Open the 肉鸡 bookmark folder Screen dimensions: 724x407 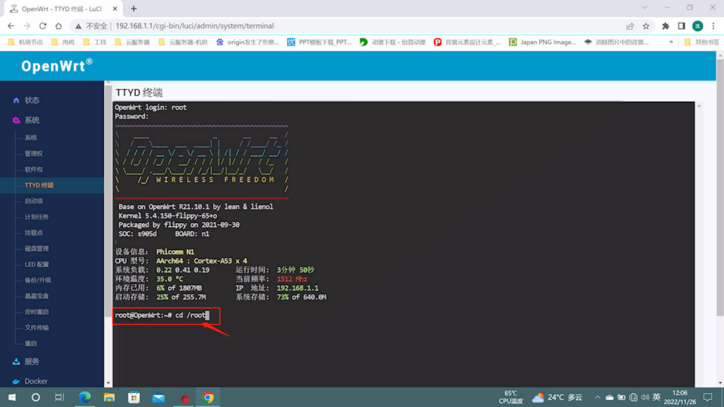pyautogui.click(x=63, y=42)
